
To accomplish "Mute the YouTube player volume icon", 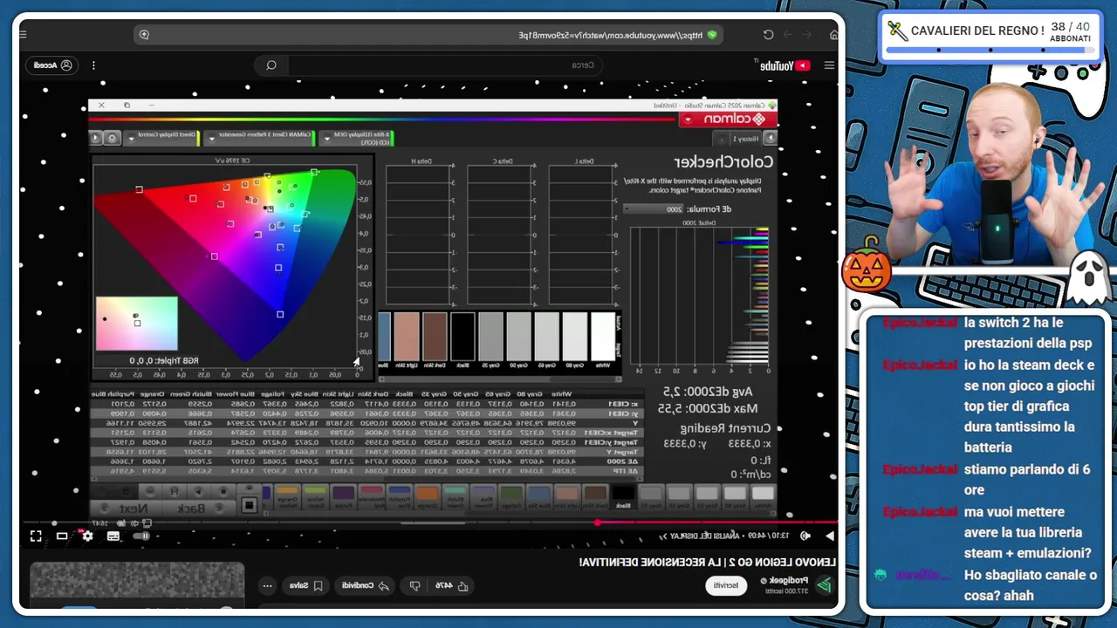I will [805, 536].
